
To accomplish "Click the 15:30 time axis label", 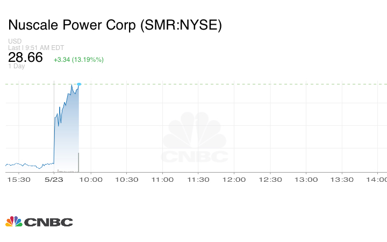I will pyautogui.click(x=19, y=180).
